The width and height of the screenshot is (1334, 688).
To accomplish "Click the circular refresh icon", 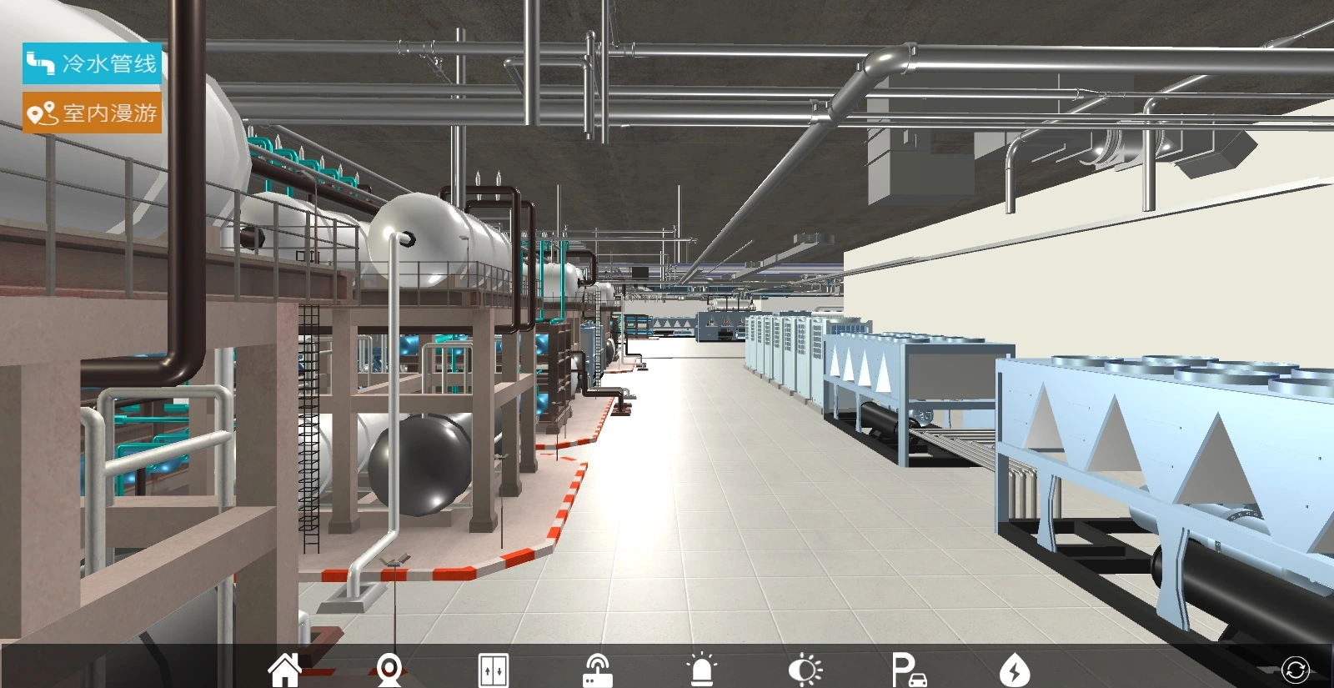I will tap(1296, 670).
